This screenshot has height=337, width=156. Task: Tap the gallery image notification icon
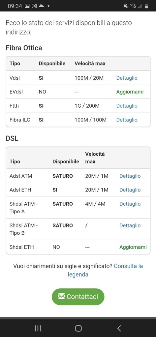(x=27, y=6)
